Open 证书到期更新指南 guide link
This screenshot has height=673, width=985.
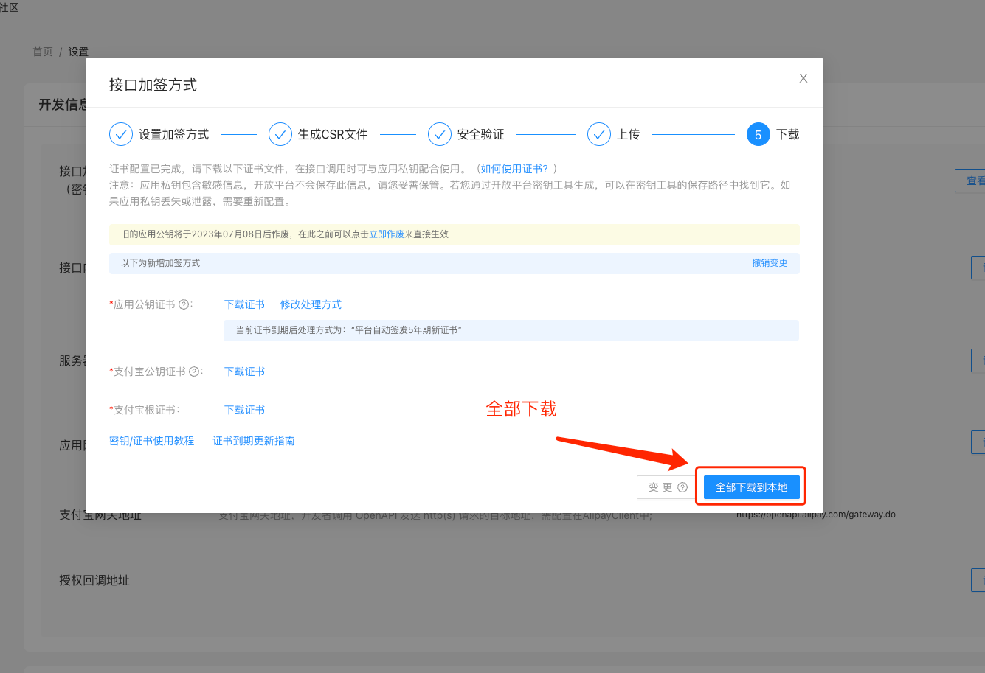tap(254, 441)
